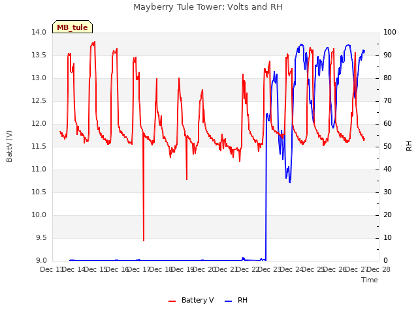
Task: Click the 13.5 left axis tick
Action: [39, 55]
